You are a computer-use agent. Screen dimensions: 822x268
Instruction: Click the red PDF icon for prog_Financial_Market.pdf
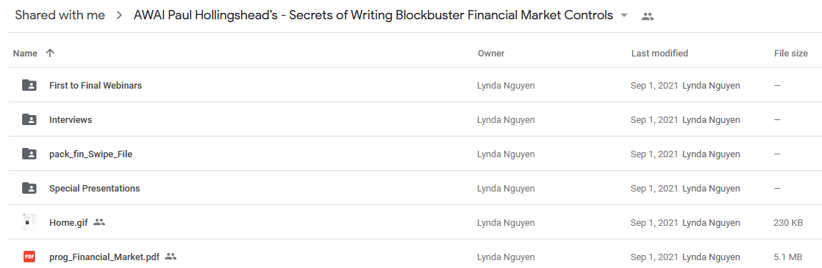[x=29, y=257]
